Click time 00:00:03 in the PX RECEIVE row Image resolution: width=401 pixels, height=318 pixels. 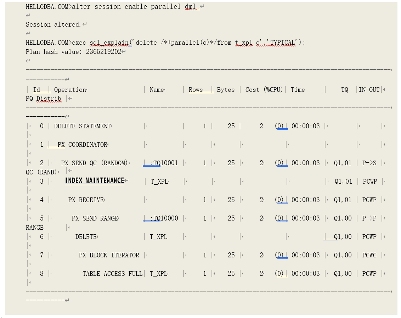pyautogui.click(x=306, y=200)
